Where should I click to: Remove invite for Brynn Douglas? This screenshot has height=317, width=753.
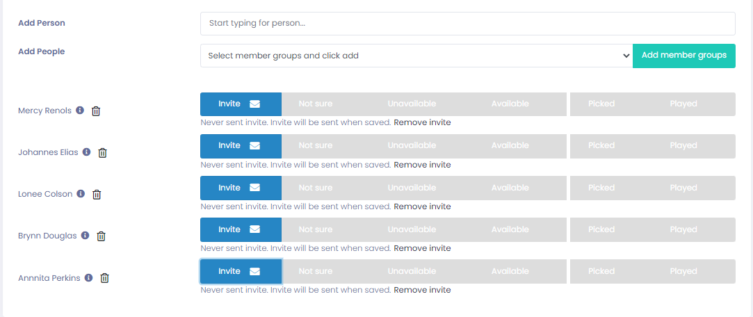[x=422, y=248]
